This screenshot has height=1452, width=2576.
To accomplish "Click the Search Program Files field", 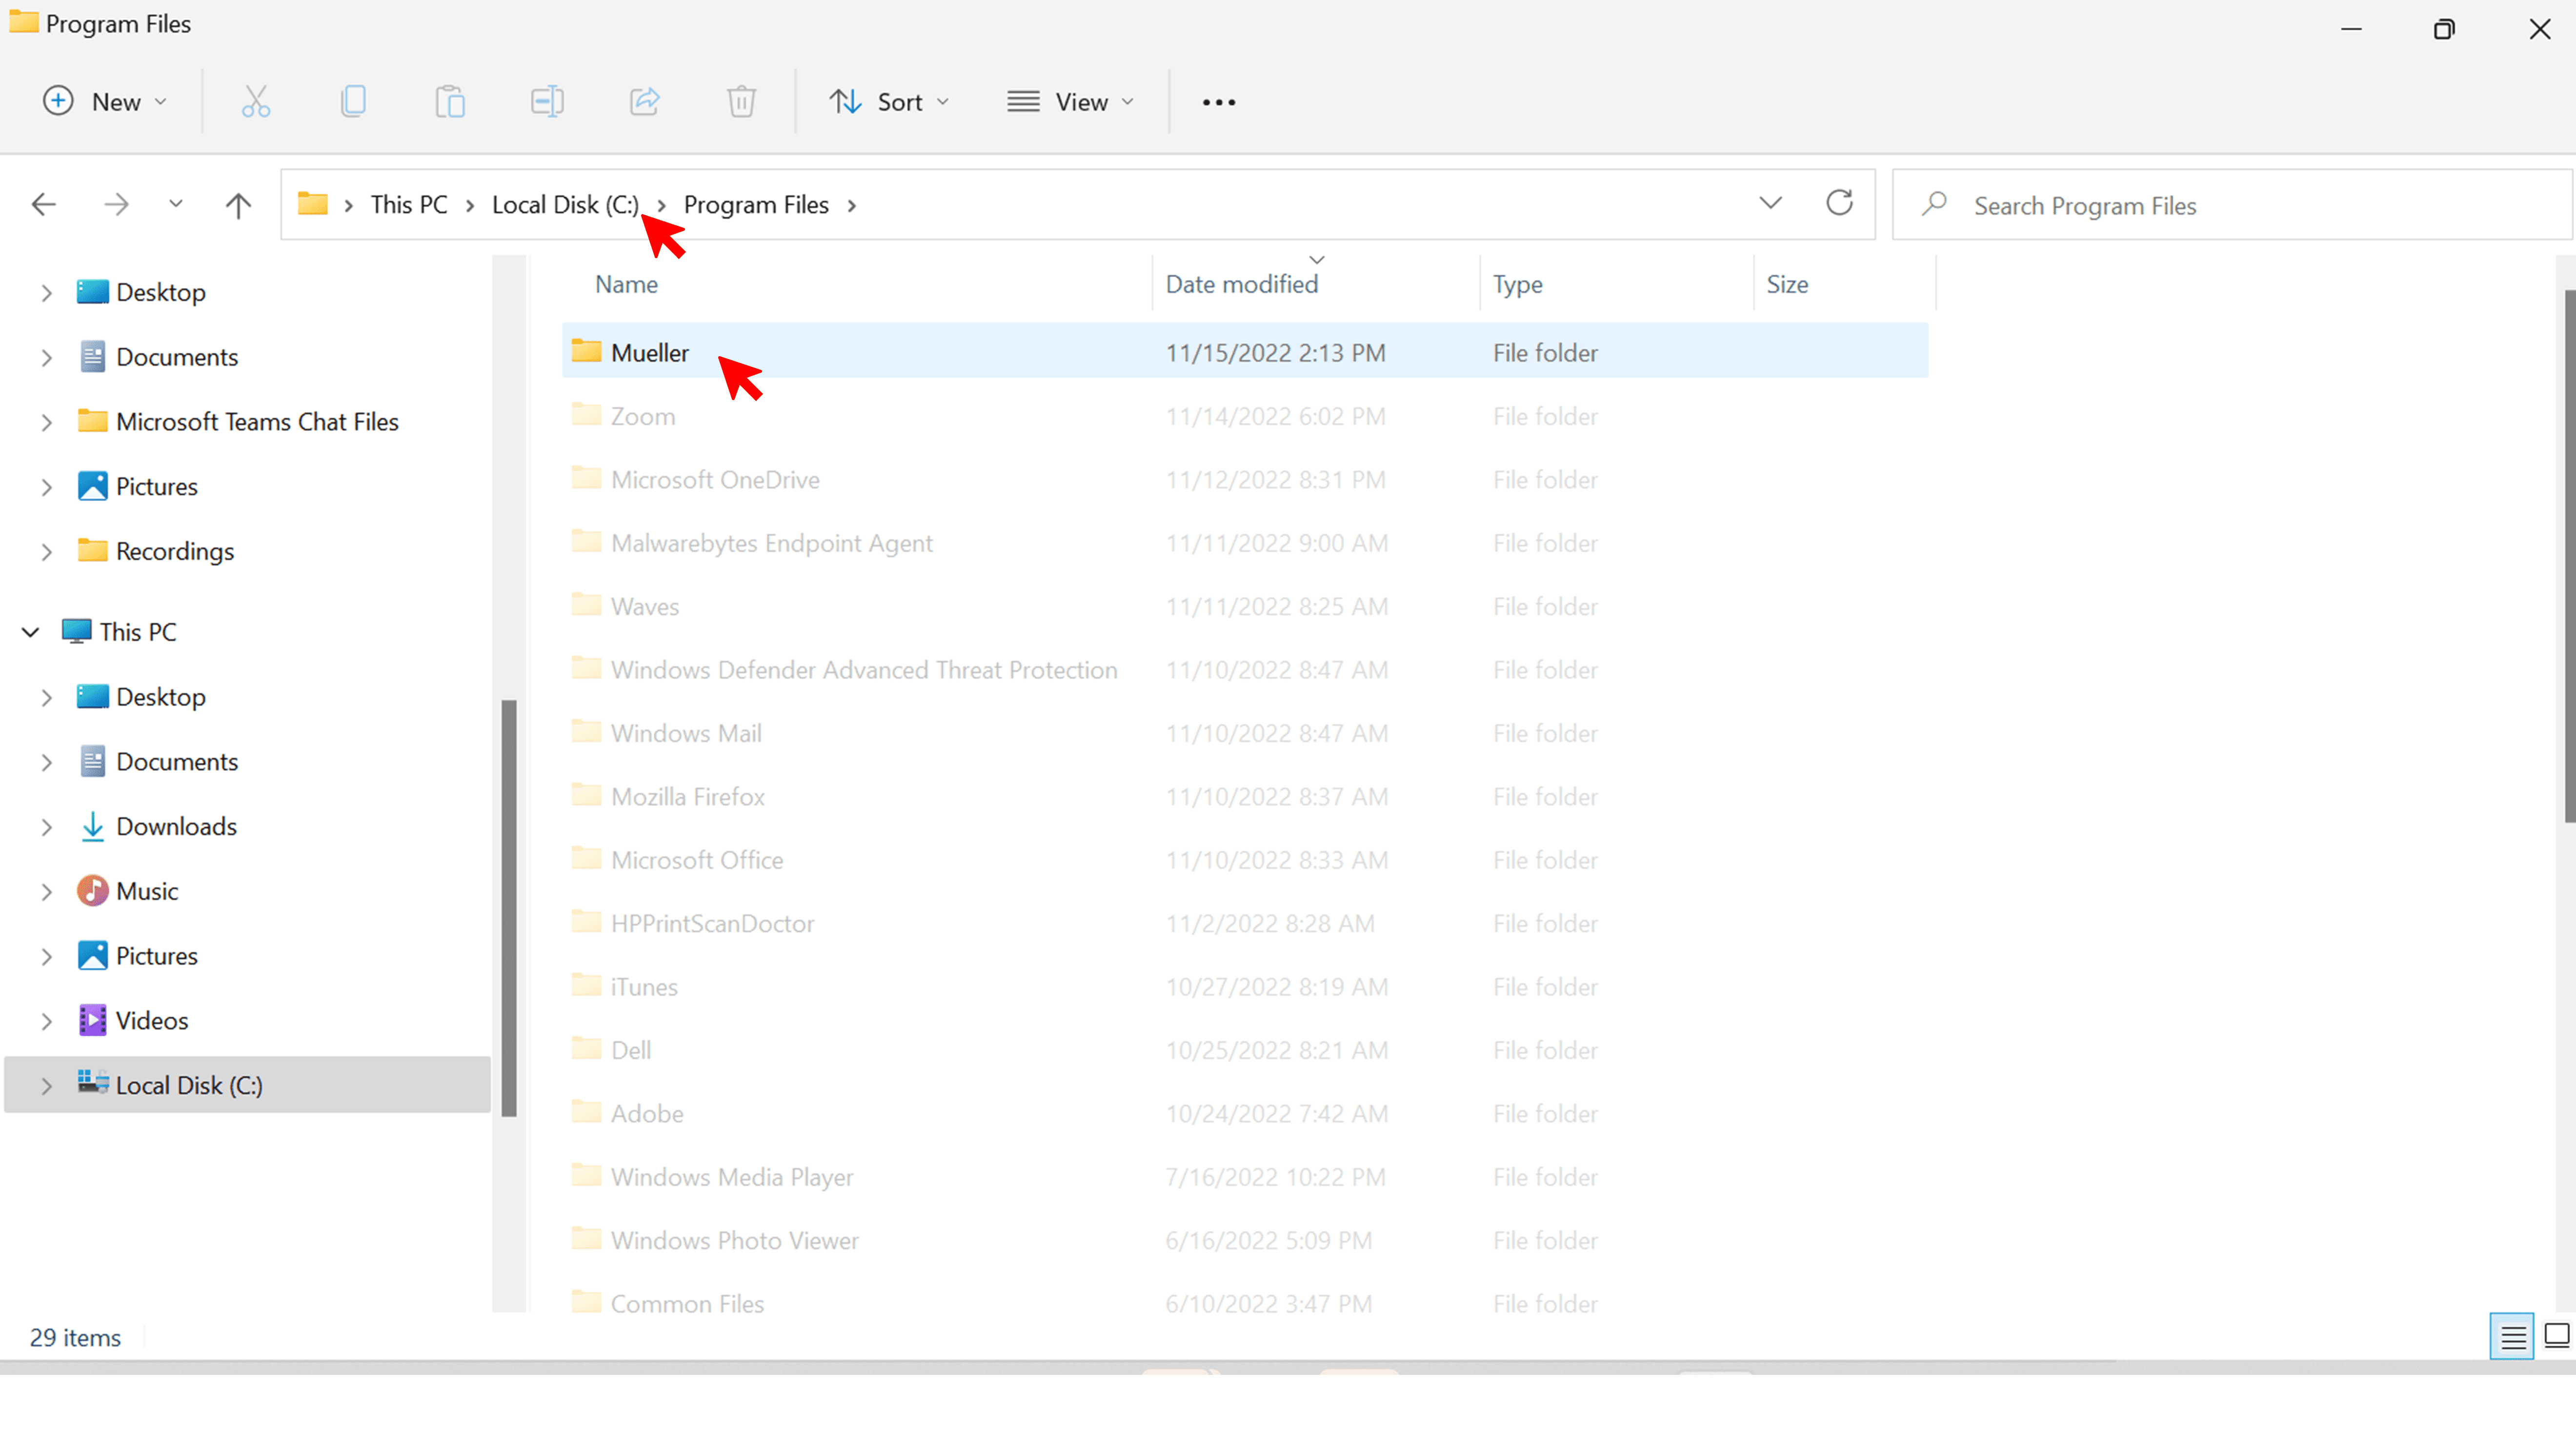I will tap(2231, 205).
